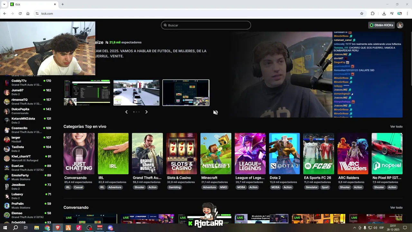Open EmoteParty Music Stations channel
412x232 pixels.
(x=27, y=177)
